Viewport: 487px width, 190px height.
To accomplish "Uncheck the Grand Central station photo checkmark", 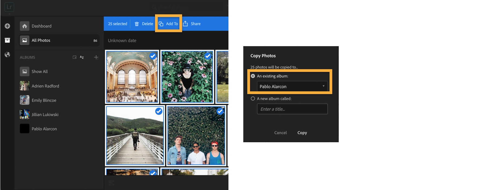I will 153,56.
